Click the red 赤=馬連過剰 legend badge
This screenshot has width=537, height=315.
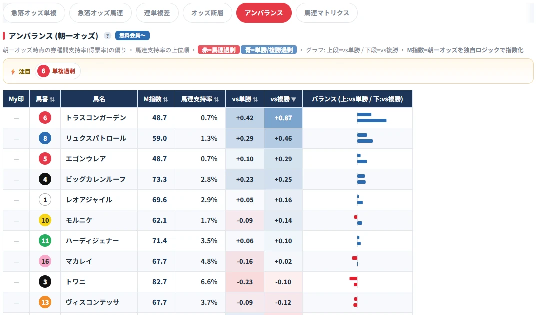(x=219, y=50)
